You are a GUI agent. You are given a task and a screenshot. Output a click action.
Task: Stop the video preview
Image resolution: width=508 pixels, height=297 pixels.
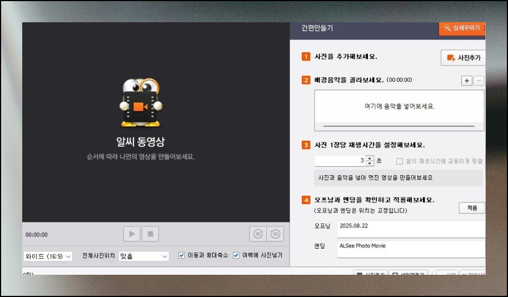pos(150,234)
